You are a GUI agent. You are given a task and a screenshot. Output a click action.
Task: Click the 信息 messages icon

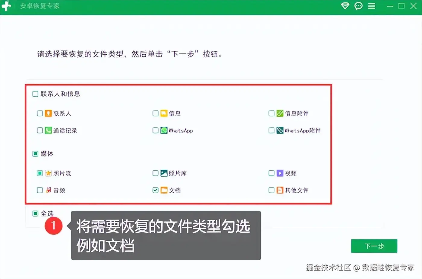164,113
